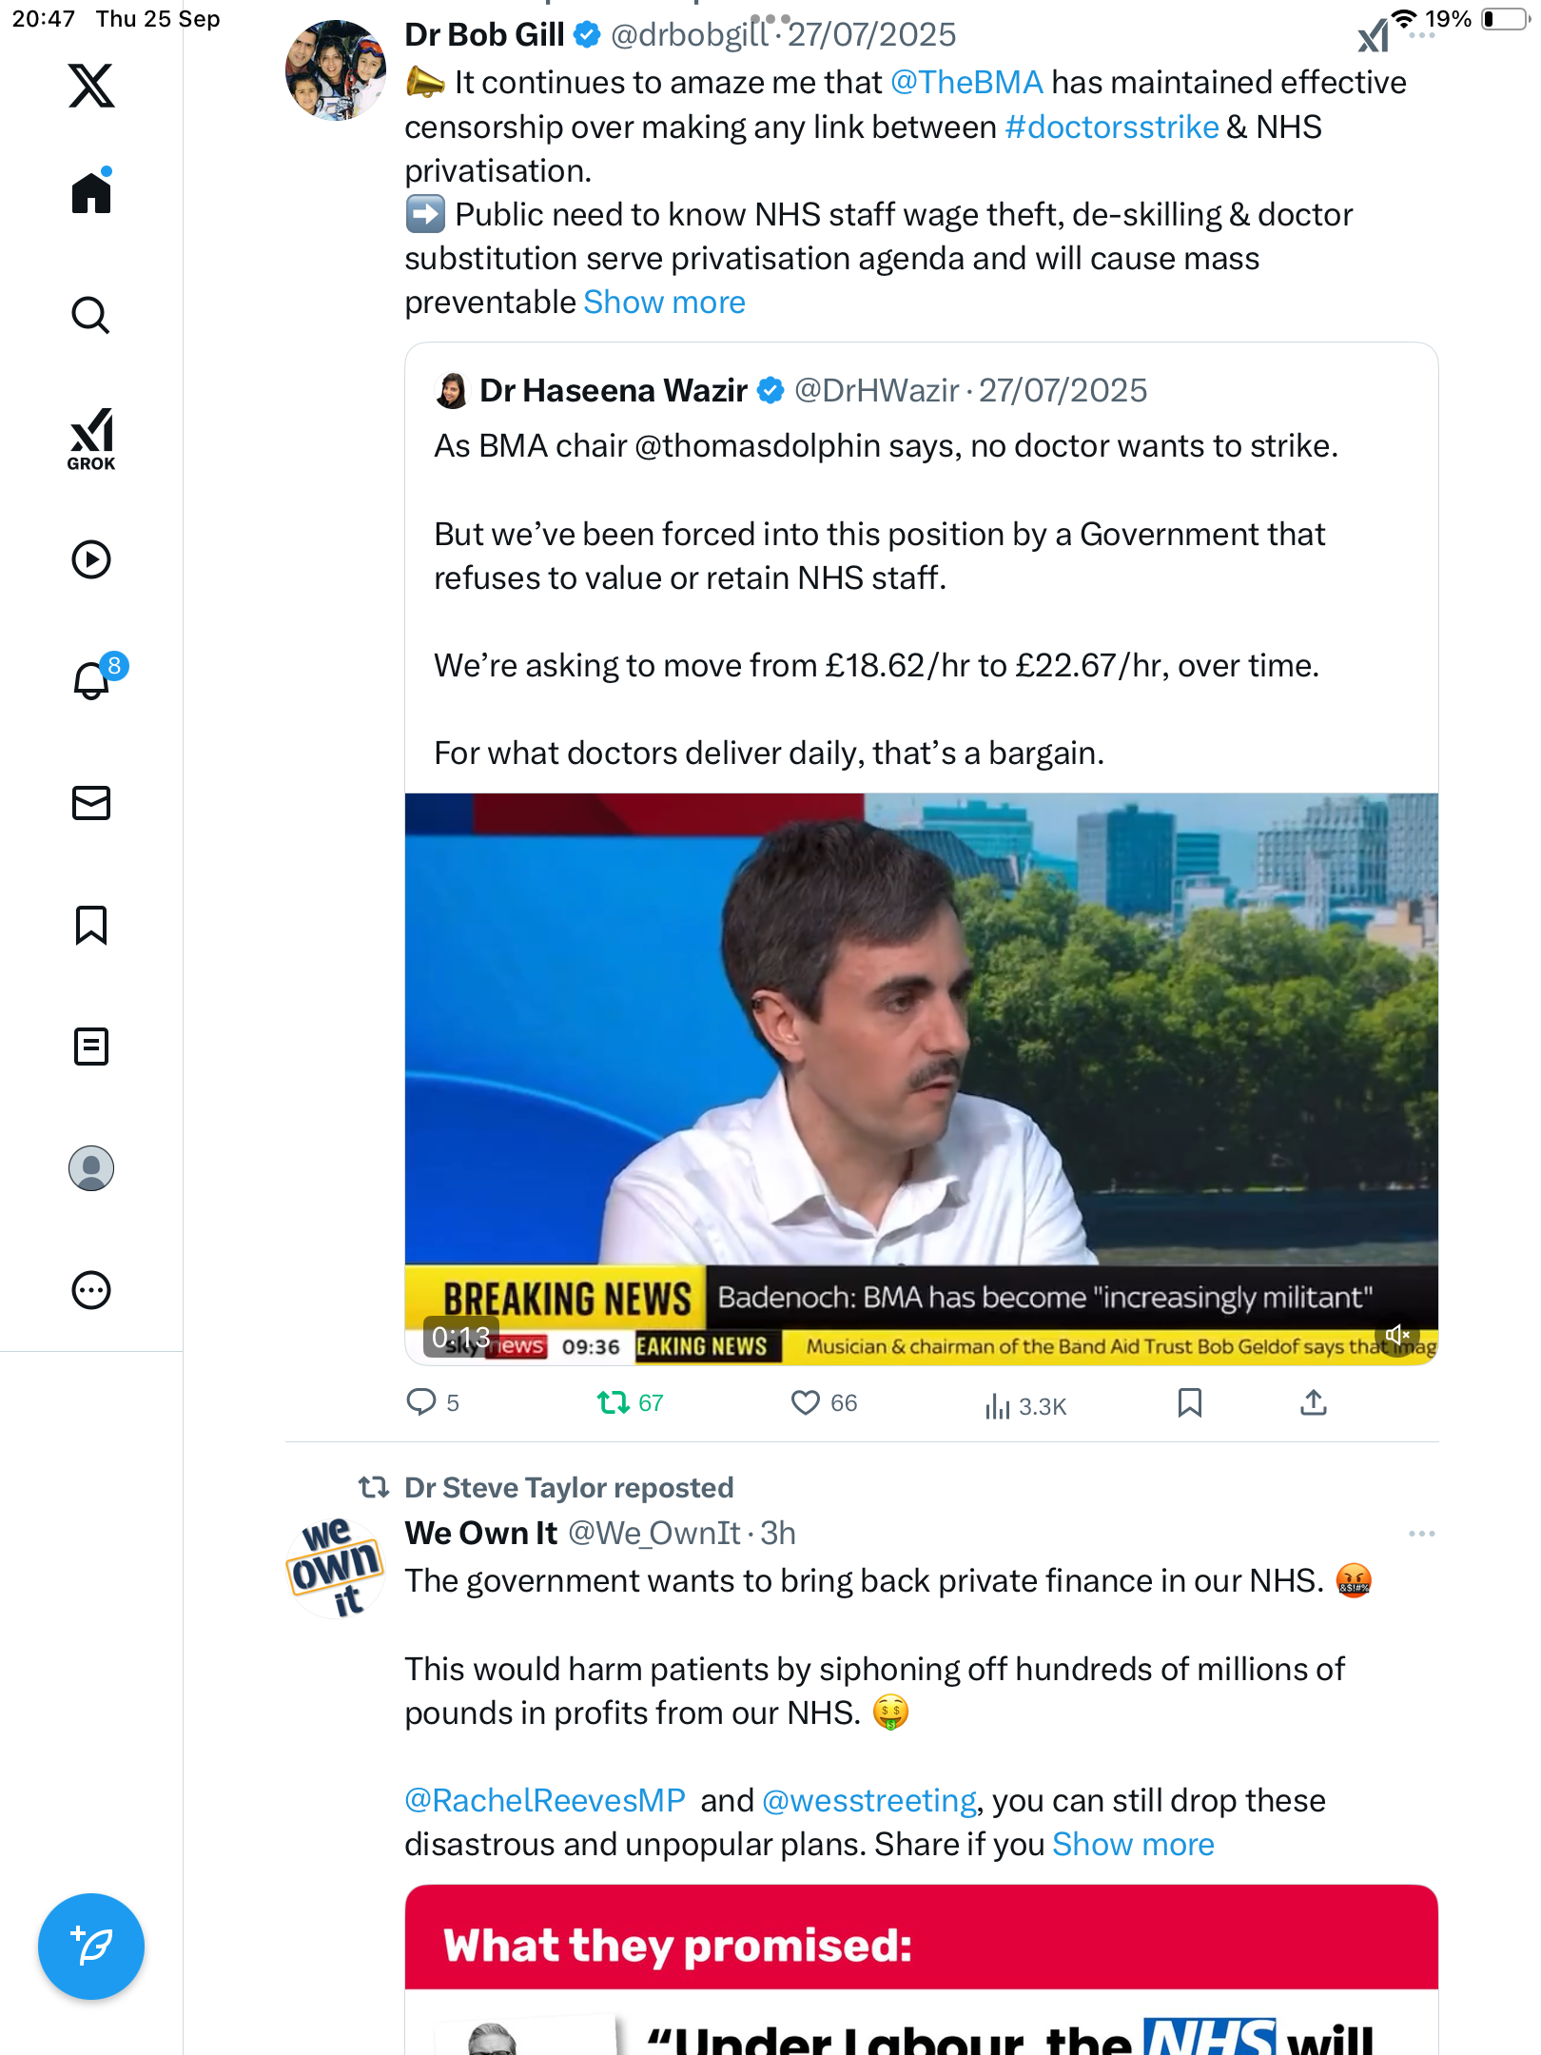Open the #doctorsstrike hashtag link

(x=1111, y=127)
